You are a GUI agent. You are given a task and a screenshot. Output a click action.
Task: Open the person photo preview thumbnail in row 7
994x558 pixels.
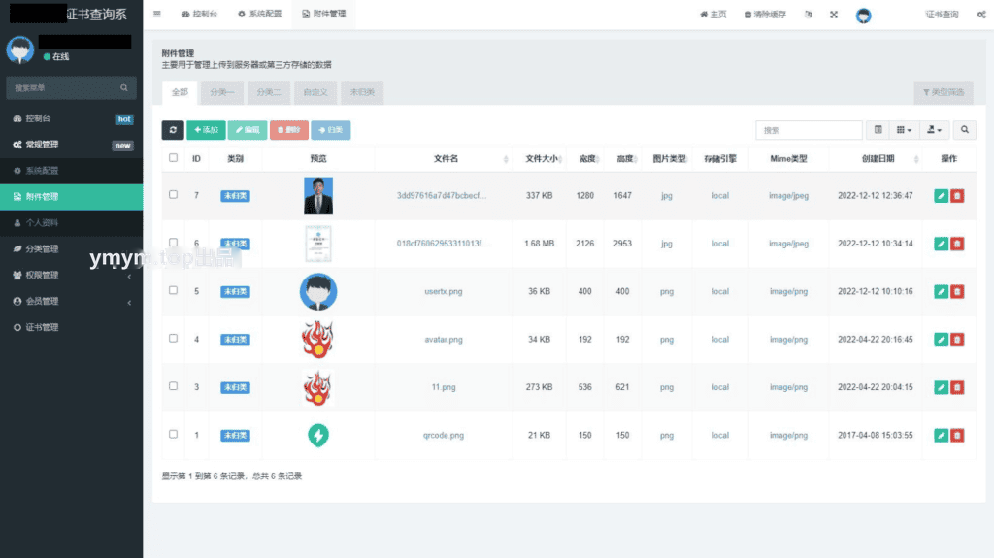pyautogui.click(x=318, y=196)
